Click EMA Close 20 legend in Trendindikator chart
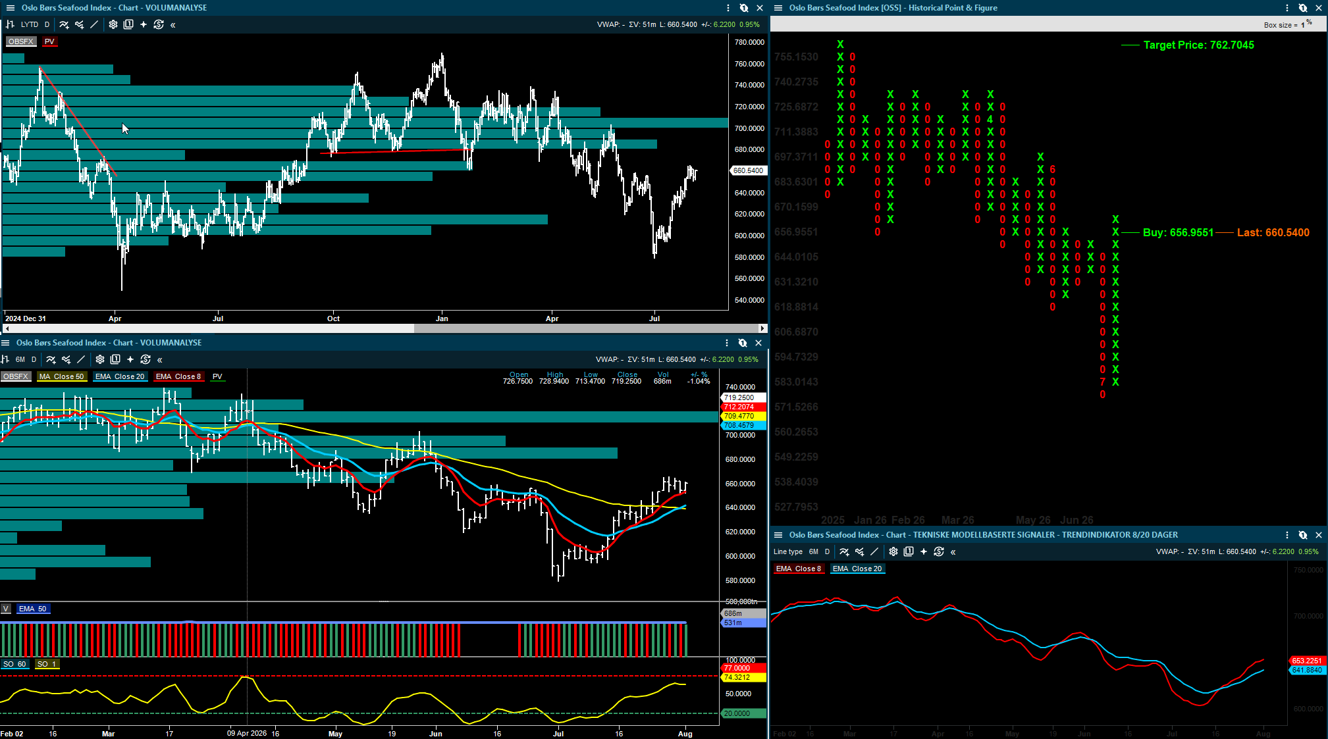Screen dimensions: 1328x739 click(857, 569)
